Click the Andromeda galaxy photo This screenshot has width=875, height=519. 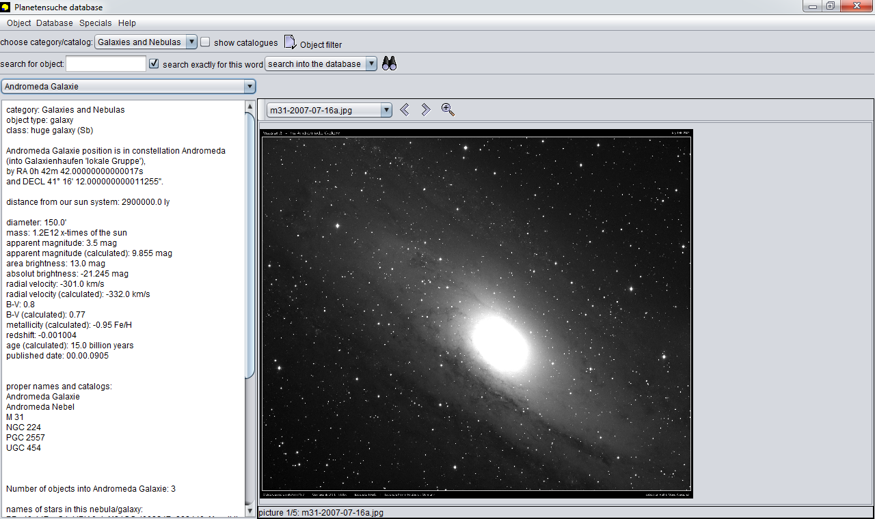[x=477, y=313]
